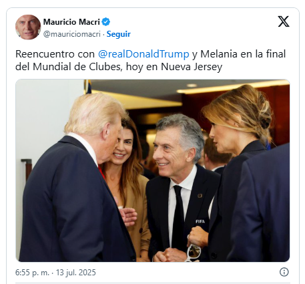
Task: Open the @realDonaldTrump mention
Action: pos(143,54)
